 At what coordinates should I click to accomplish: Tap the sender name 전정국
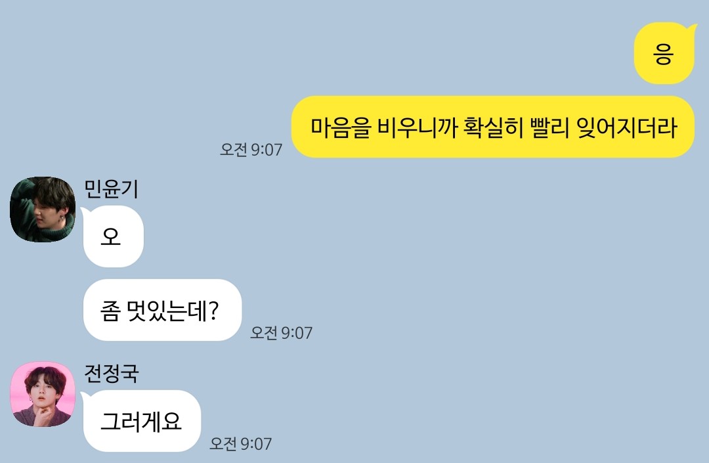pos(111,374)
